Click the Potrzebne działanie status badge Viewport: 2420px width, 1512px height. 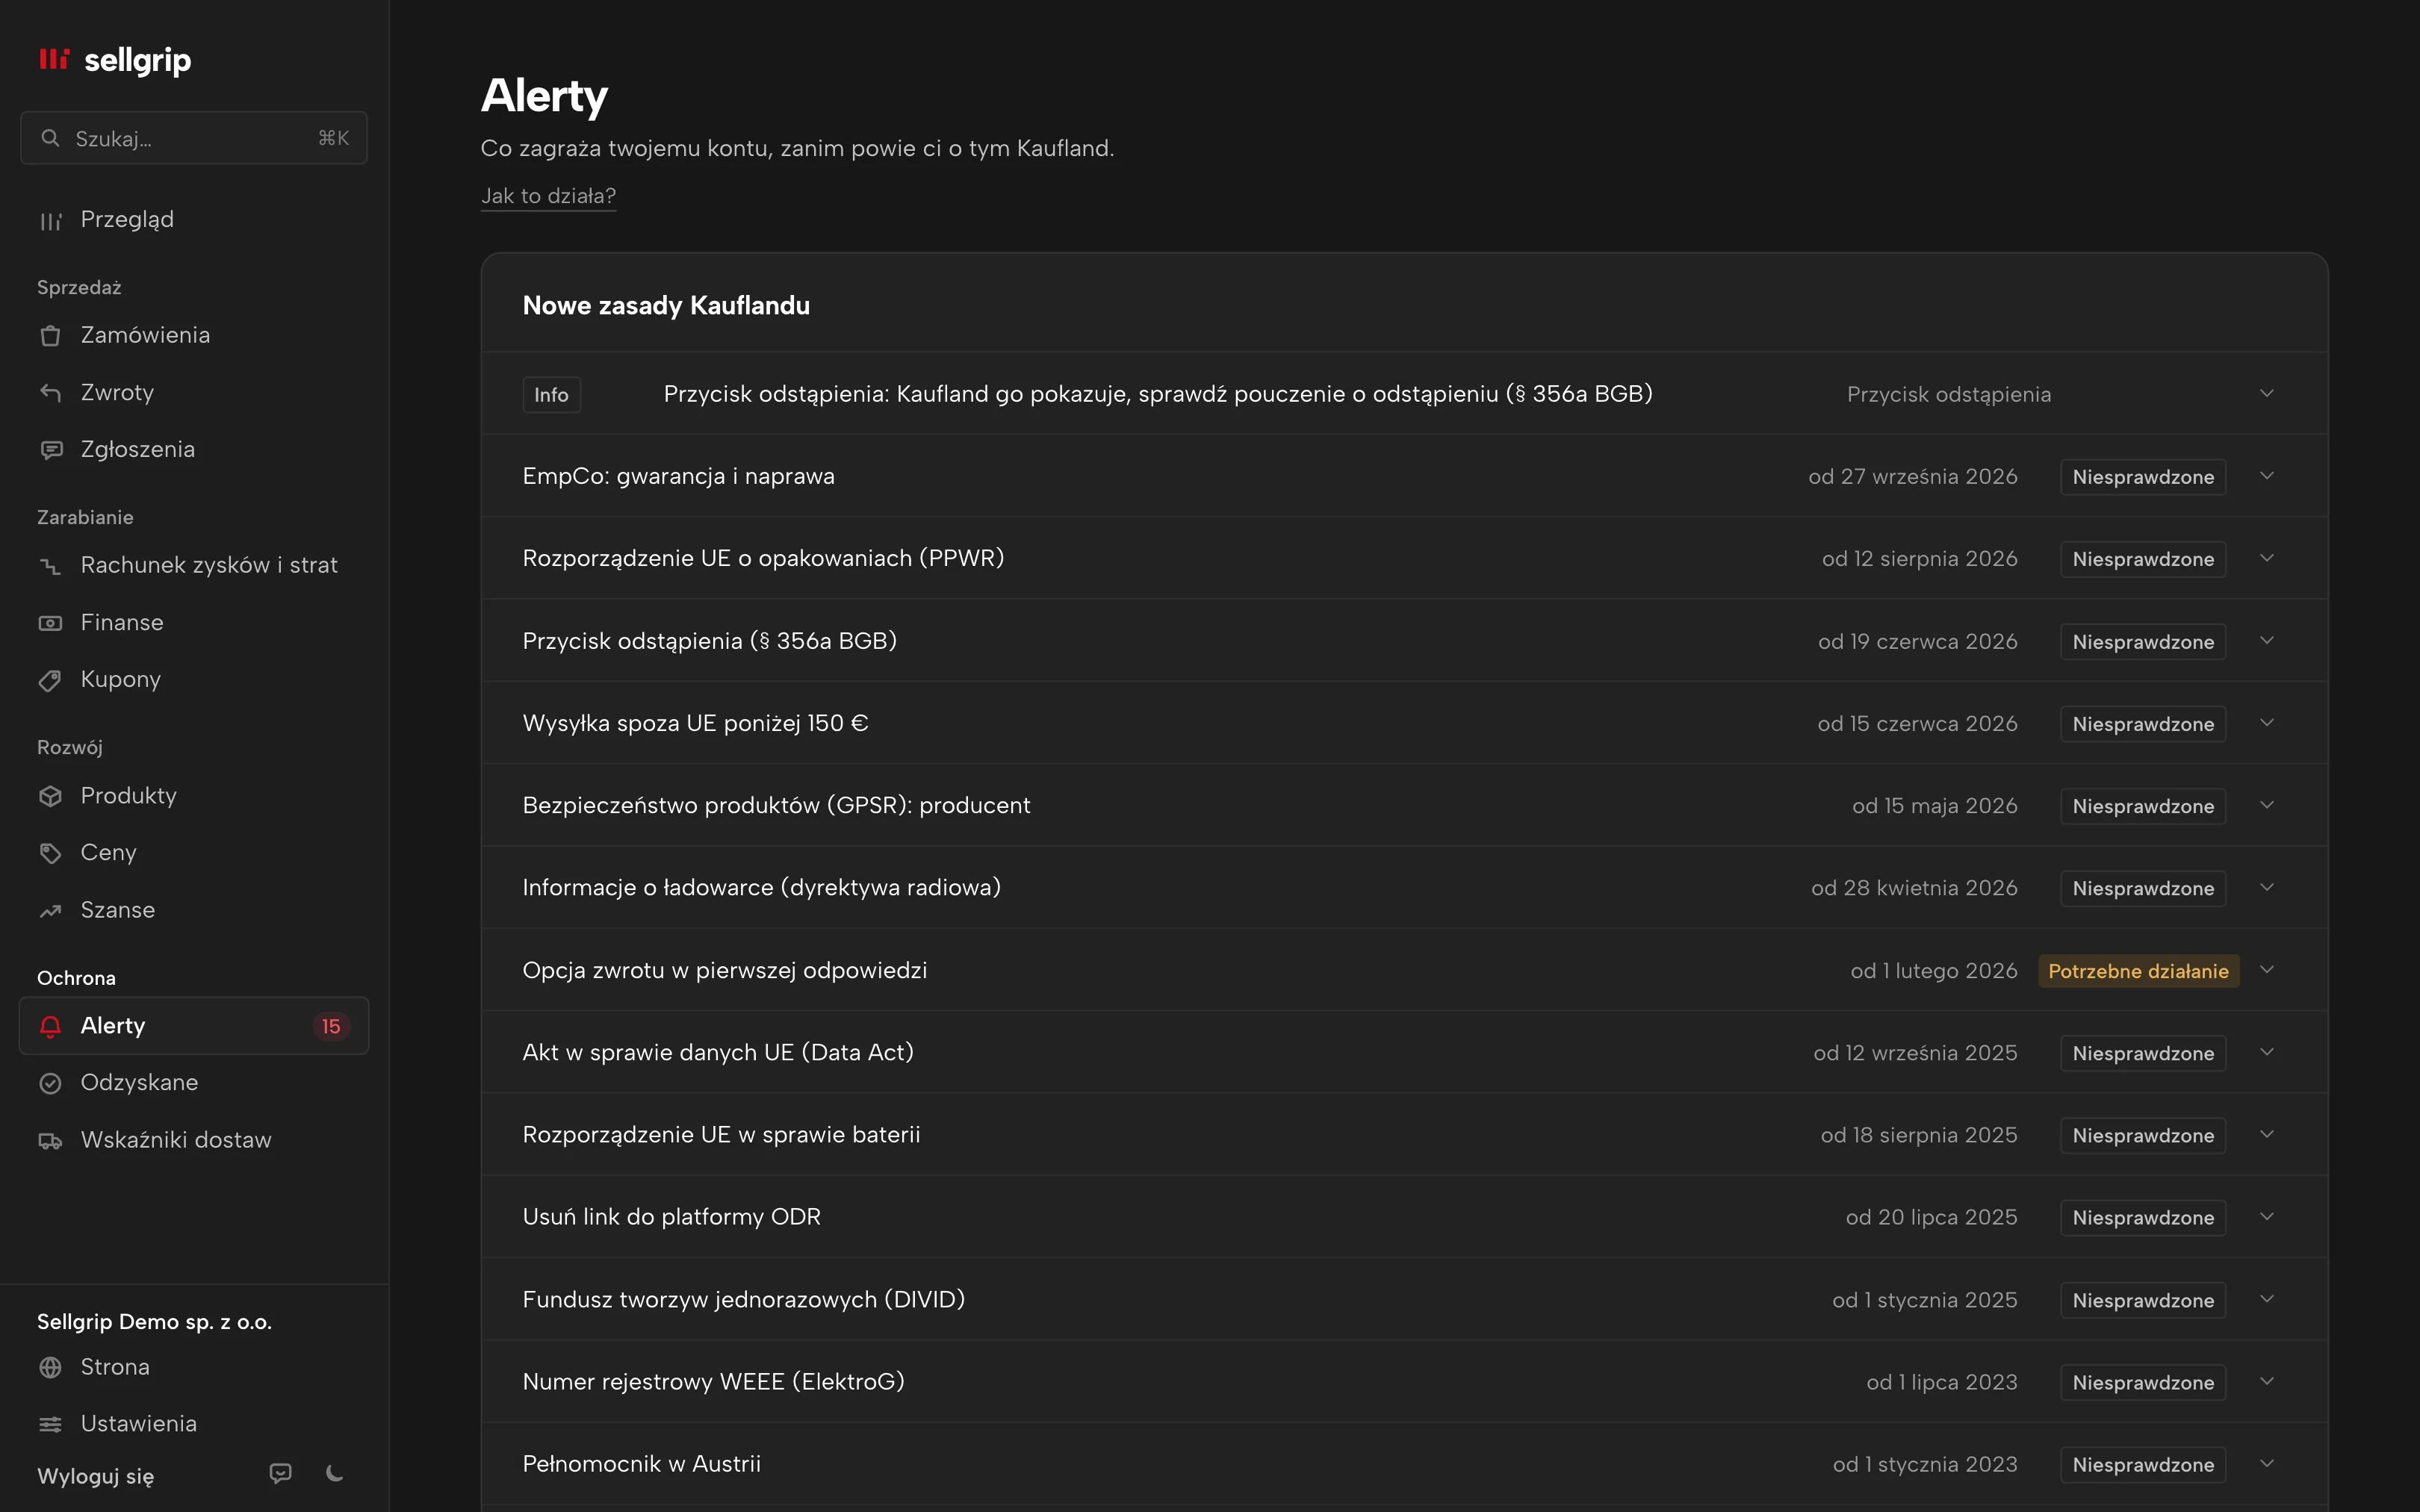(2138, 971)
